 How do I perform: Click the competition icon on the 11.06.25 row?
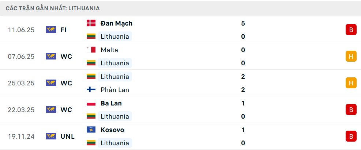pos(51,30)
